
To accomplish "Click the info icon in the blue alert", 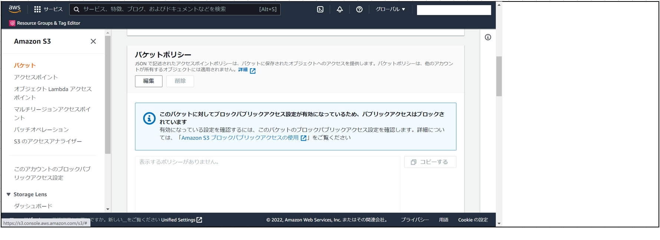I will coord(149,118).
